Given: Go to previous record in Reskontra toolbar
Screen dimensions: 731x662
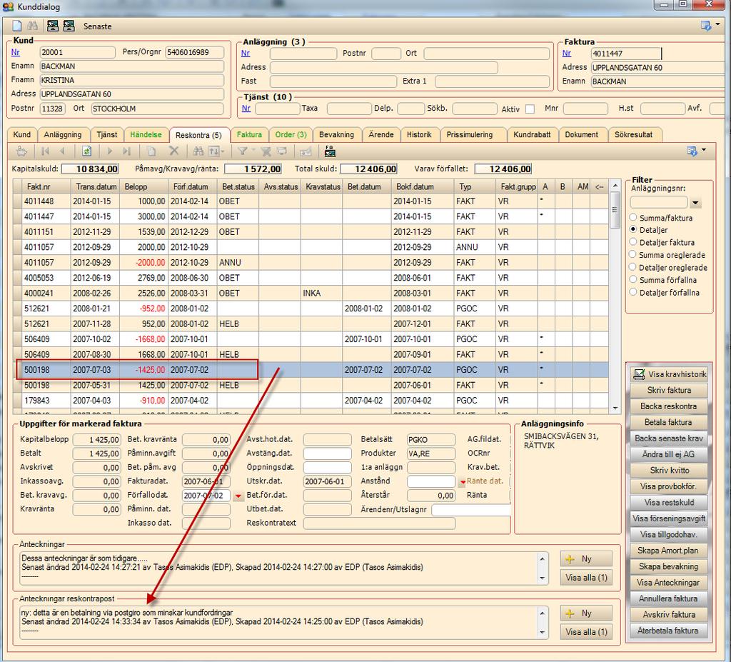Looking at the screenshot, I should pyautogui.click(x=63, y=151).
